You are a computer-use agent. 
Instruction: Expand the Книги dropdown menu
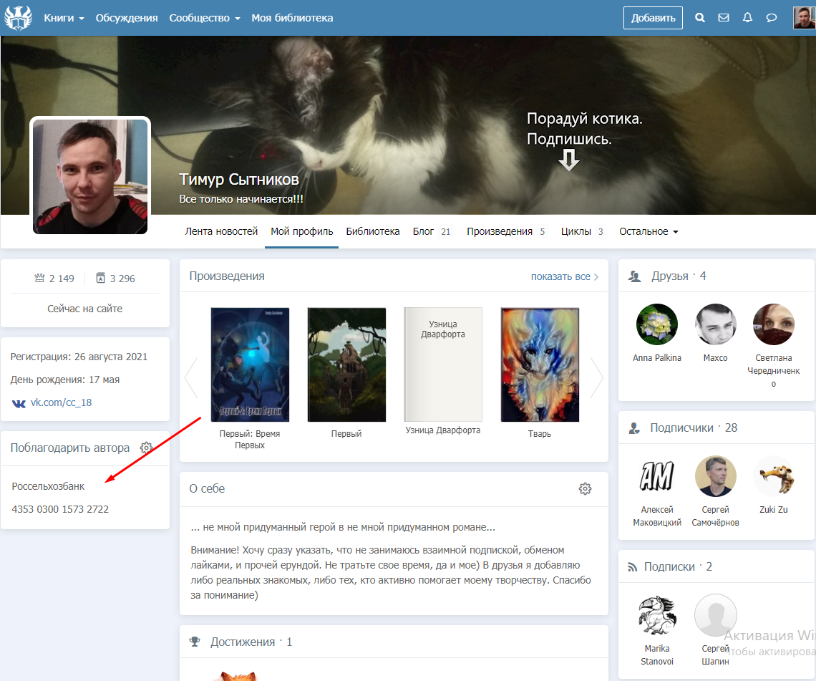64,18
